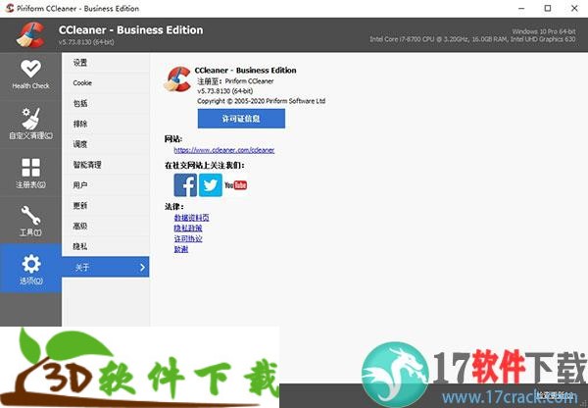
Task: Open the 工具 tools section
Action: pos(30,221)
